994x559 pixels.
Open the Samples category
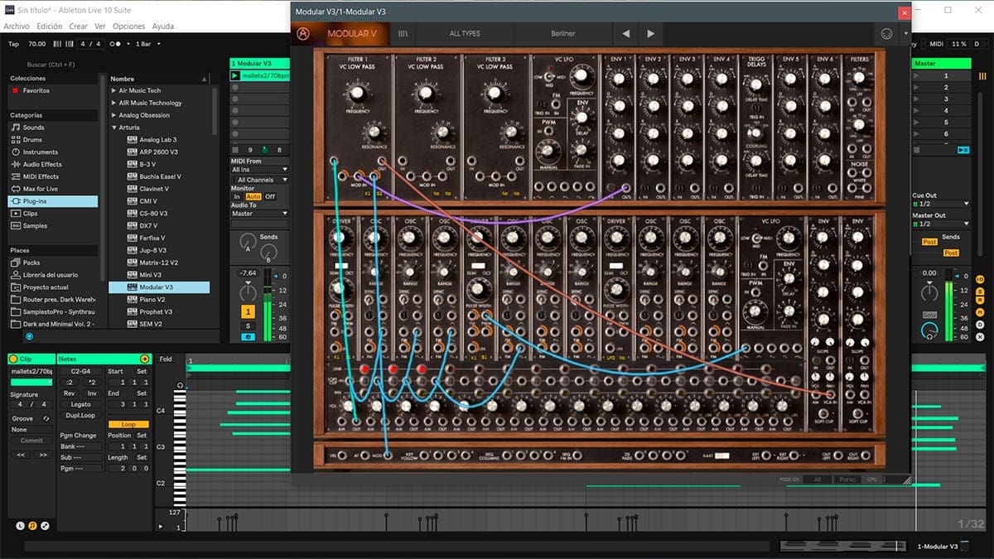53,226
